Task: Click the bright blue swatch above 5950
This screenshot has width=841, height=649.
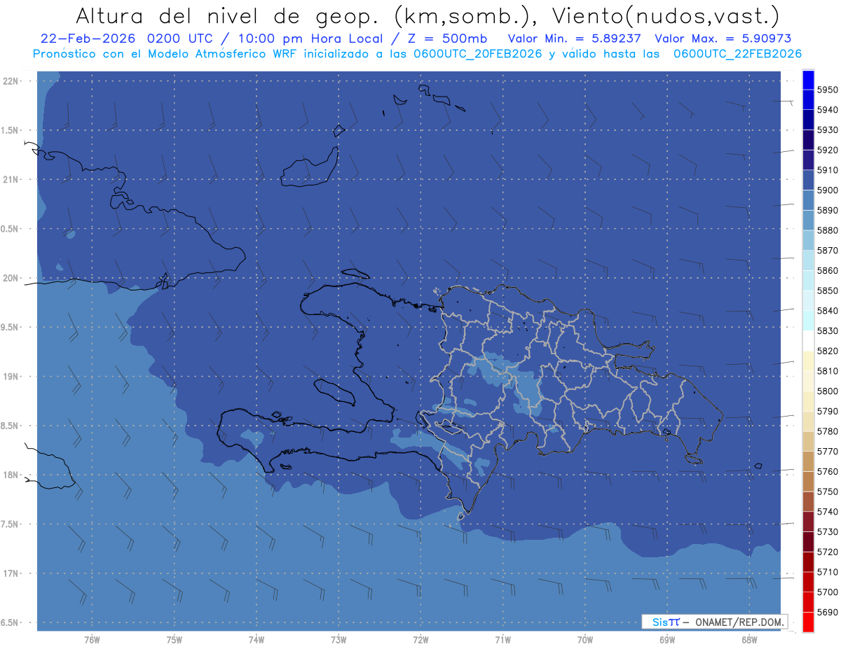Action: pos(808,80)
